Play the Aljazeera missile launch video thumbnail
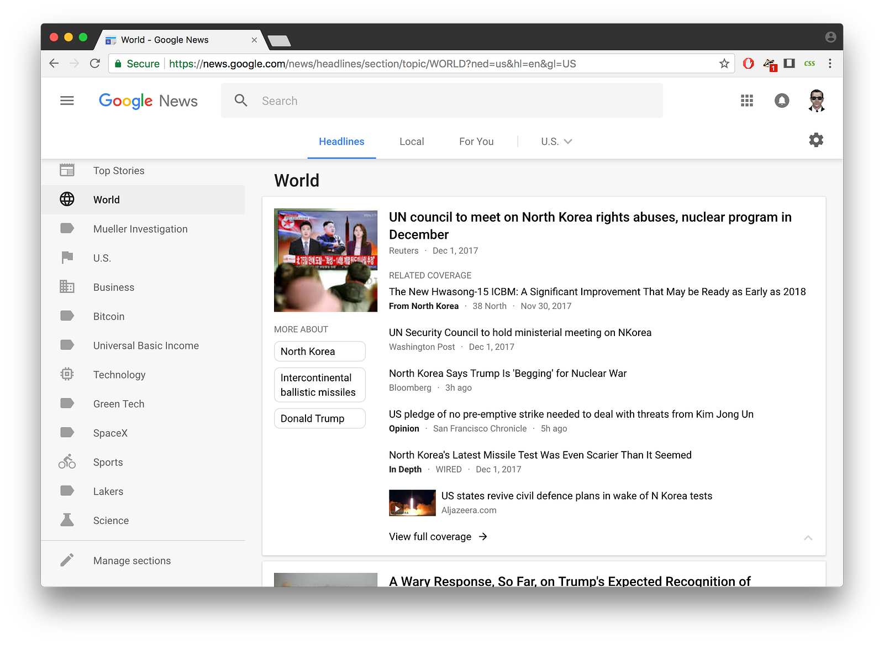 412,502
